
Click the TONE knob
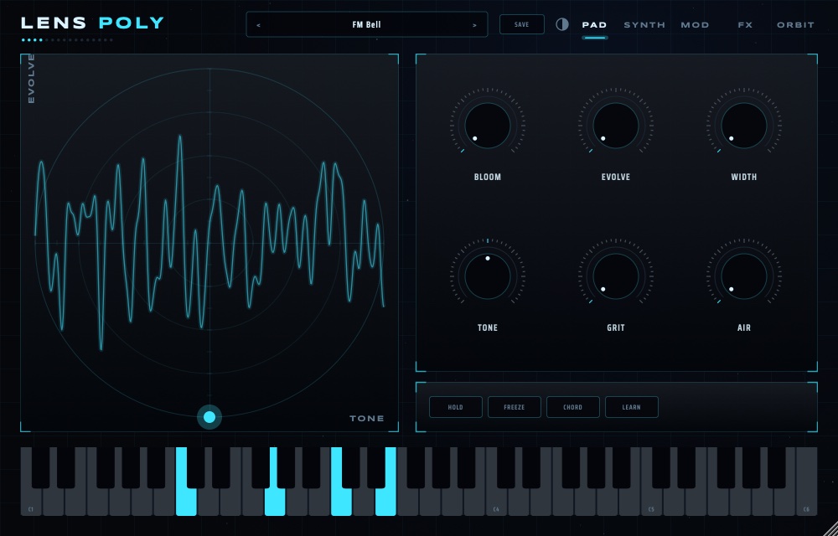(488, 276)
